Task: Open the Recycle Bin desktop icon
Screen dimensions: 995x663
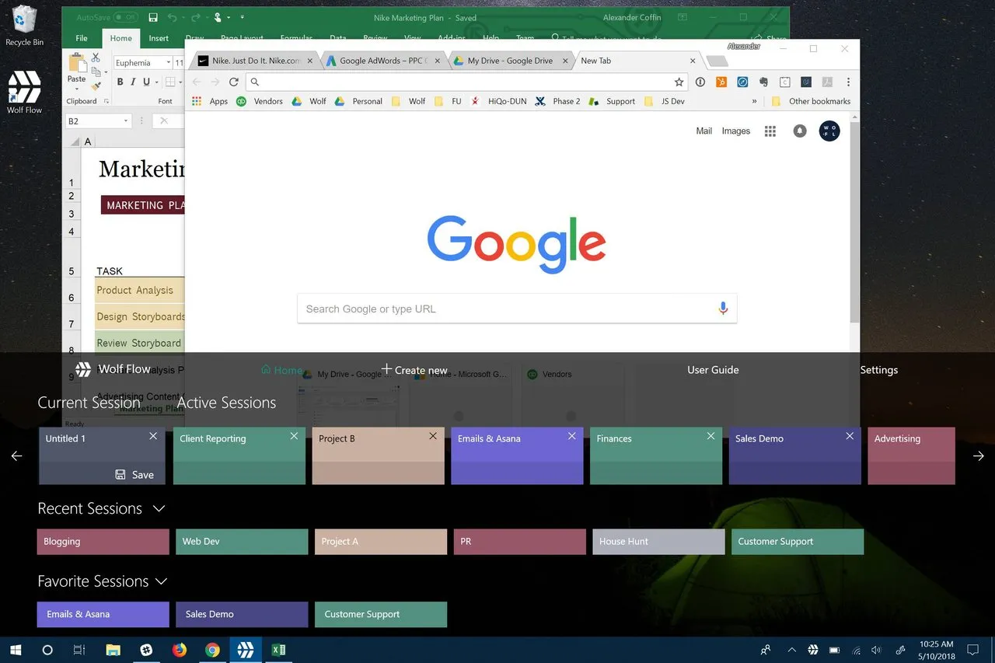Action: [24, 25]
